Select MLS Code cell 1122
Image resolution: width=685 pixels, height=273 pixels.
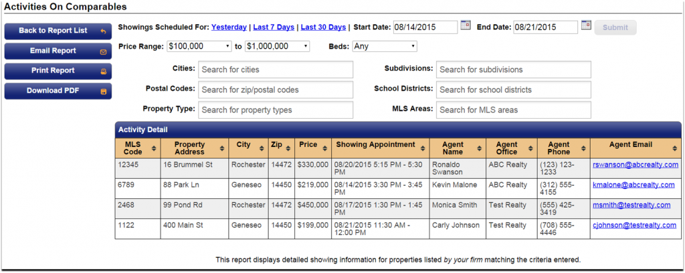[x=138, y=228]
